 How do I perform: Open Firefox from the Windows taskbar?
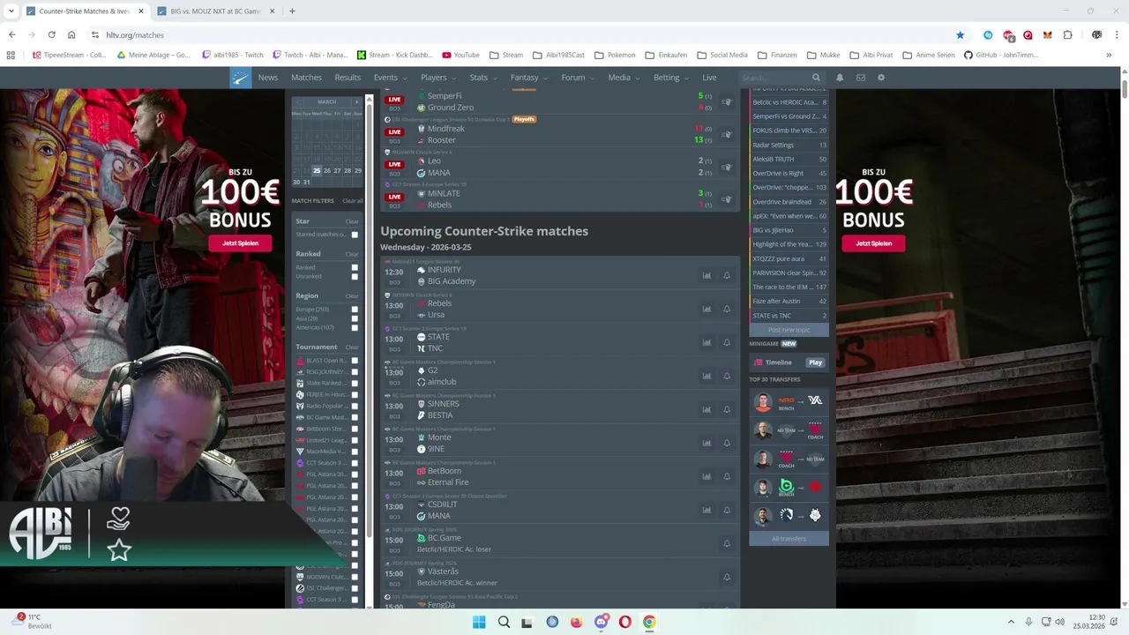(576, 622)
